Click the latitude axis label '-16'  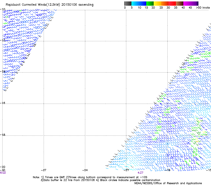point(3,103)
